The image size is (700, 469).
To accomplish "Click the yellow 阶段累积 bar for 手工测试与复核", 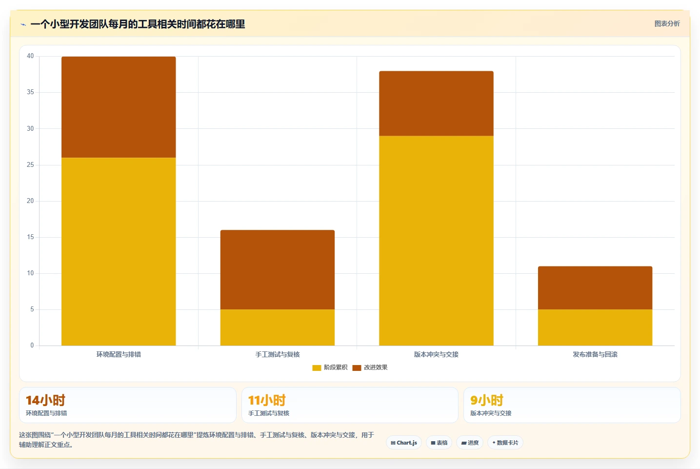I will click(278, 327).
